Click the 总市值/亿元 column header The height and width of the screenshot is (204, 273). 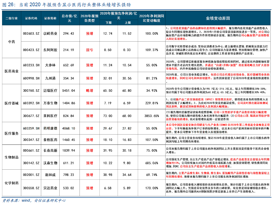69,18
